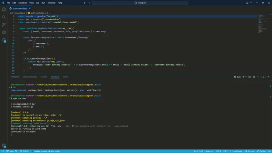Click 'workflow.txt' in terminal ls output
Screen dimensions: 272x153
[x=94, y=90]
